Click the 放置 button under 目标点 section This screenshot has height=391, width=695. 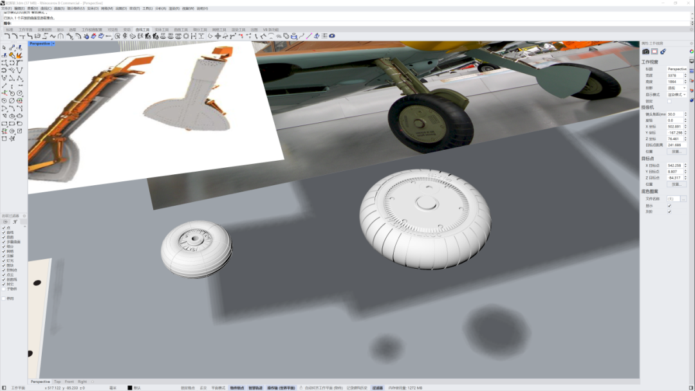676,184
